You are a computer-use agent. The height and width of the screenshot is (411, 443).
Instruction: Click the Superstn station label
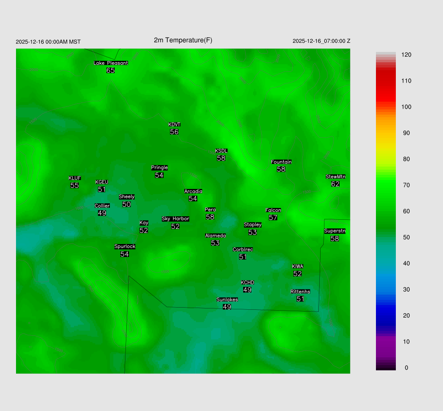pos(335,231)
